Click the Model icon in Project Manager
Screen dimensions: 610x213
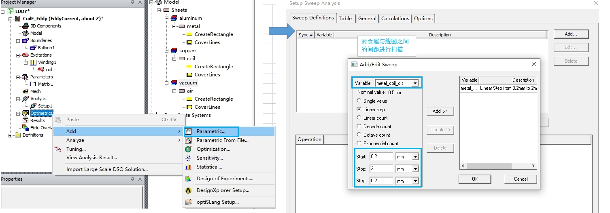click(x=26, y=33)
